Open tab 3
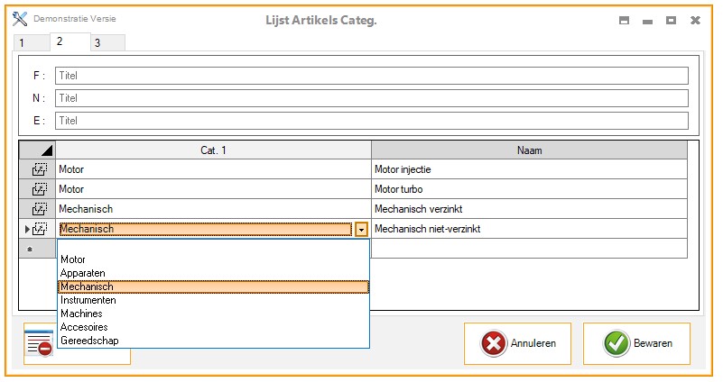The width and height of the screenshot is (723, 382). (97, 42)
